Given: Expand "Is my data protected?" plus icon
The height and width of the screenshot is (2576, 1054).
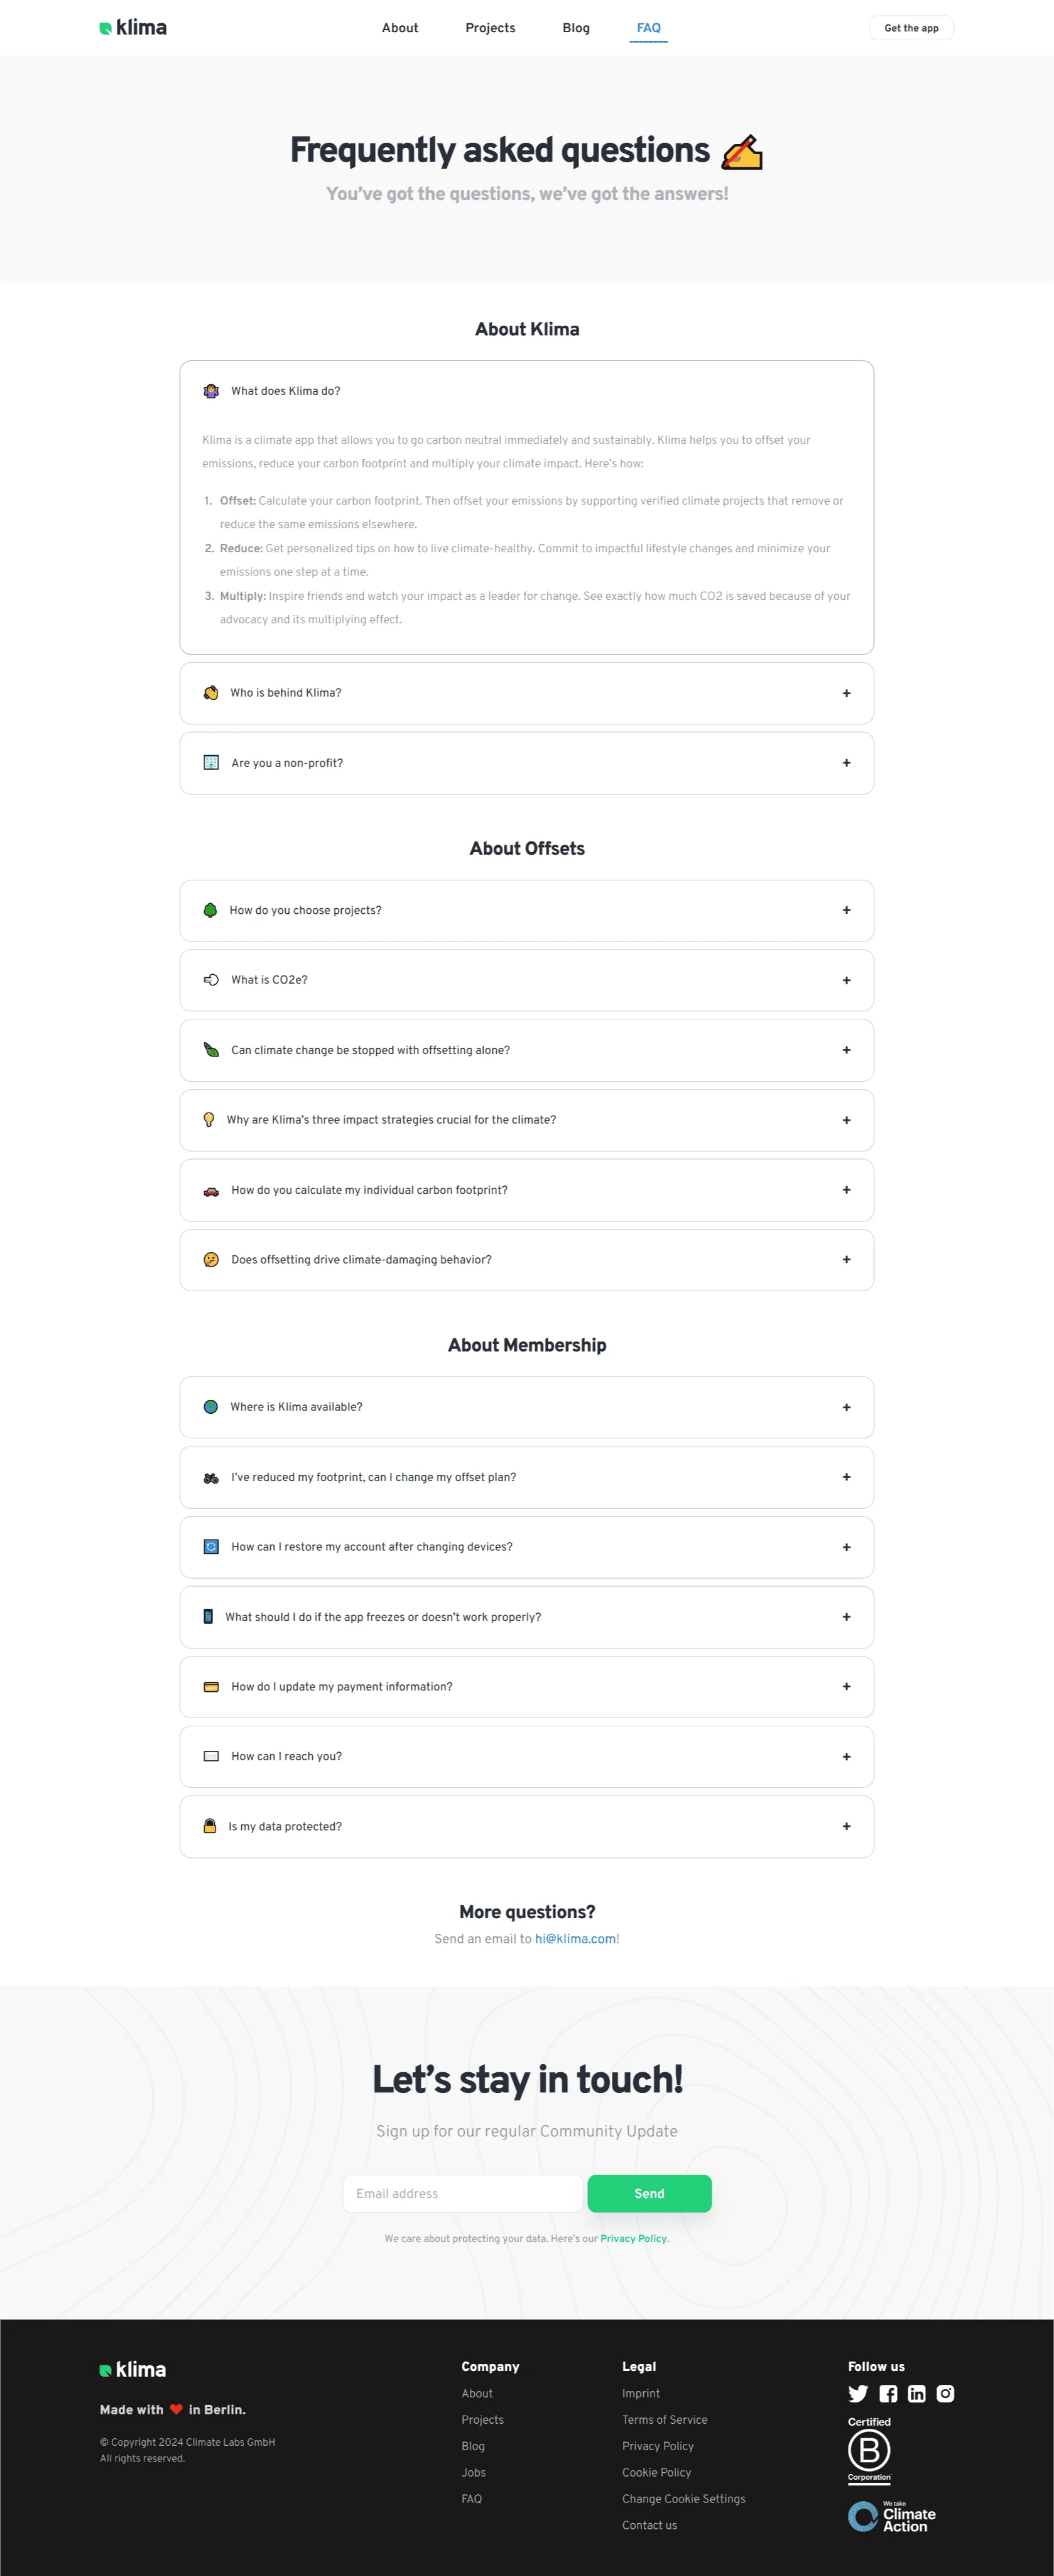Looking at the screenshot, I should click(846, 1826).
